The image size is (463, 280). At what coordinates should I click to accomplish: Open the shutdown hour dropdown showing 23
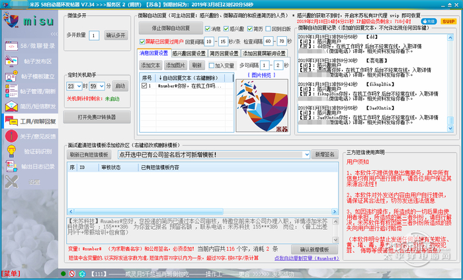(79, 86)
